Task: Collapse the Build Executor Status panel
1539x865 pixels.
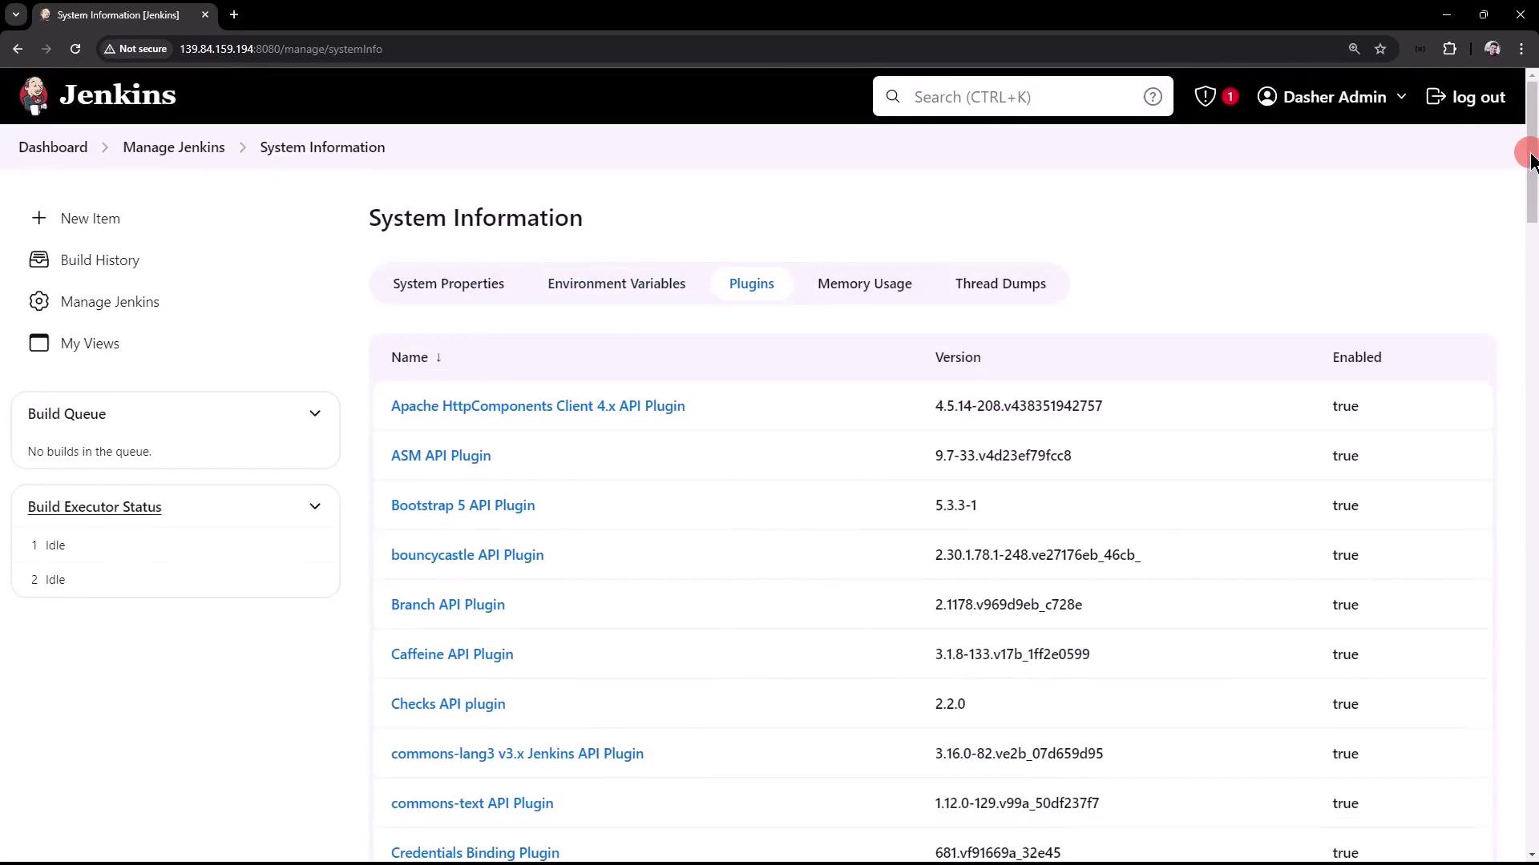Action: 315,507
